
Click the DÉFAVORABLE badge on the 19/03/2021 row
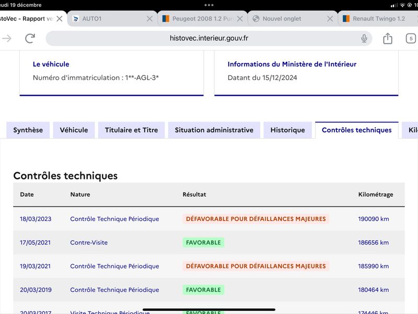[x=256, y=266]
